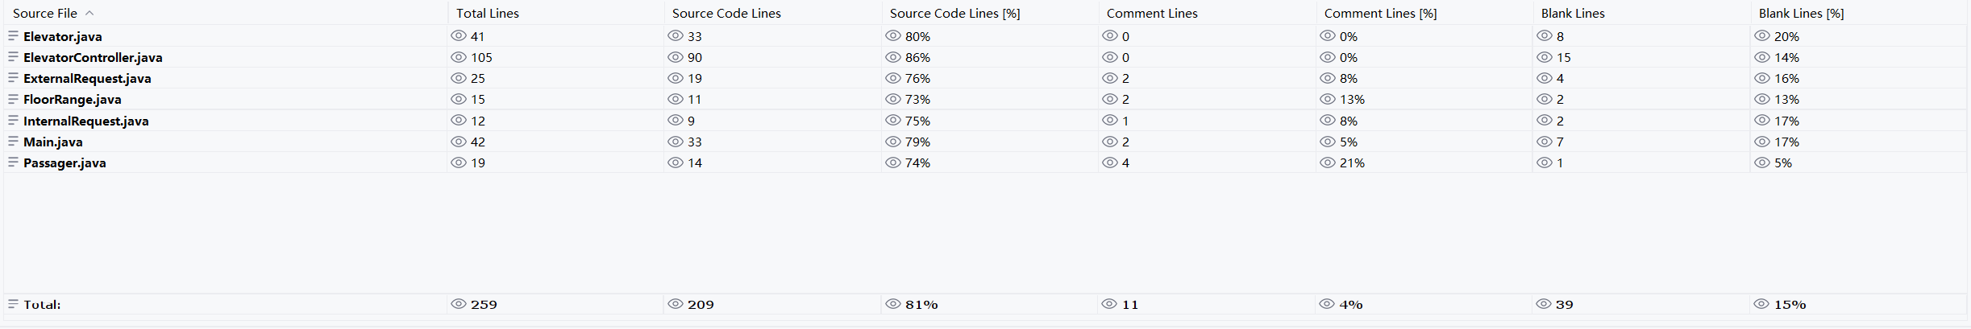
Task: Select the FloorRange.java blank lines 13% cell
Action: click(x=1786, y=99)
